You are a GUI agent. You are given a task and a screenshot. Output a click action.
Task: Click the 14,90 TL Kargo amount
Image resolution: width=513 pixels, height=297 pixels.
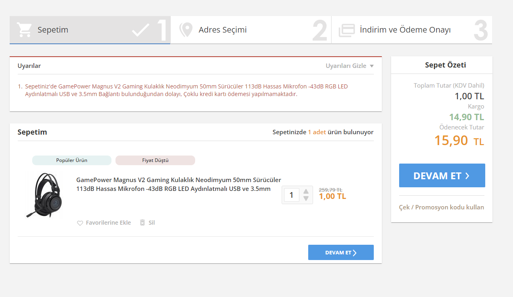[466, 117]
